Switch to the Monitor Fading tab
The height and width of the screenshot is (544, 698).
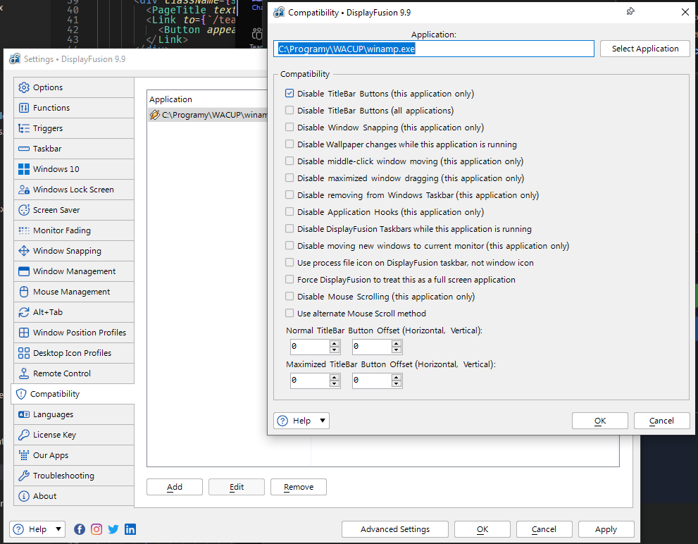(x=61, y=230)
